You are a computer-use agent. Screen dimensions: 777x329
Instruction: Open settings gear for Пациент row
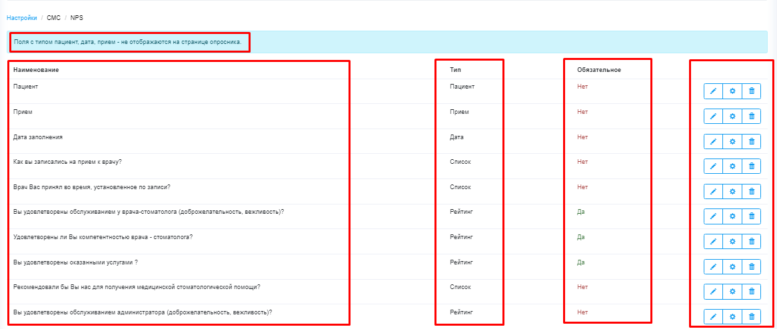[732, 91]
